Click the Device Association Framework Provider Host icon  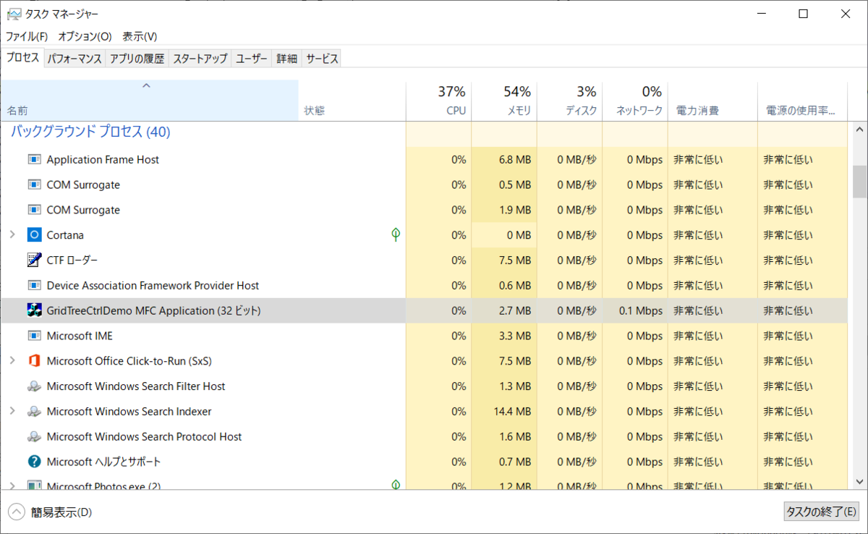[x=34, y=285]
